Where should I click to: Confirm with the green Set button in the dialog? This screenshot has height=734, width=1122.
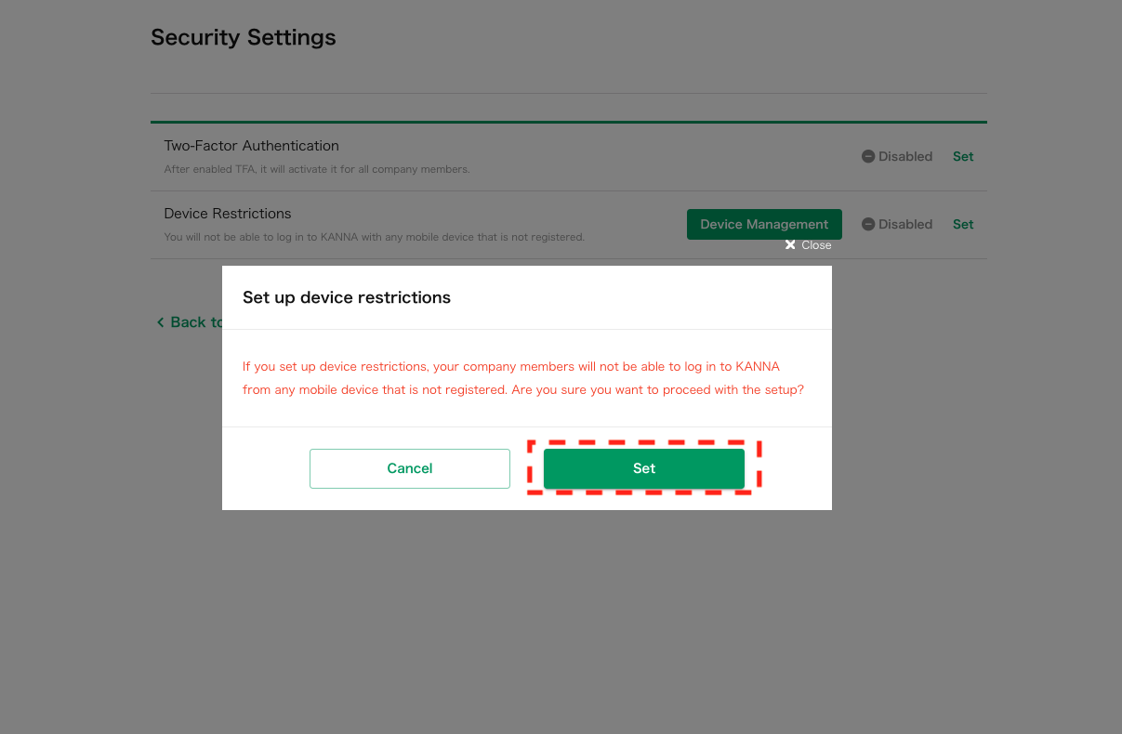coord(643,468)
